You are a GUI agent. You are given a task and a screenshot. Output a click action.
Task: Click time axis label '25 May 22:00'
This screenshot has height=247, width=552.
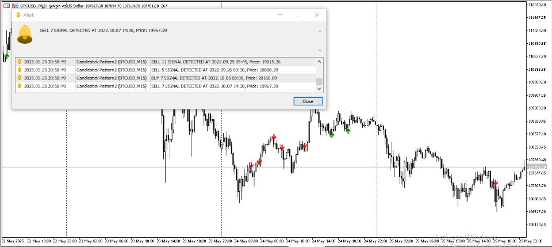tap(531, 241)
